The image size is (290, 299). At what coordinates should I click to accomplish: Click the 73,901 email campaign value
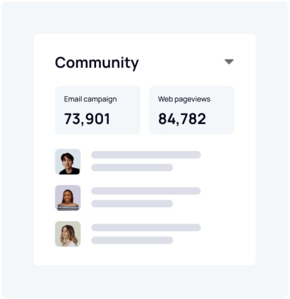click(x=87, y=119)
